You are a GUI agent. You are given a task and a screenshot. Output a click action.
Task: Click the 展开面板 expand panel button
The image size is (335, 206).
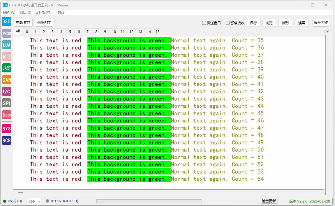(x=321, y=23)
